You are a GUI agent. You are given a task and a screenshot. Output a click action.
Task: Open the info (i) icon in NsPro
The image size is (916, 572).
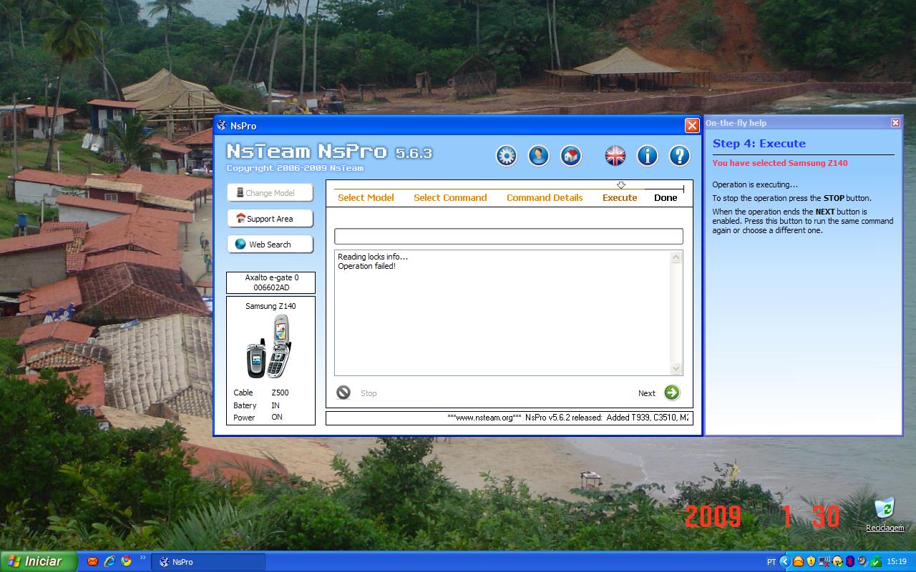pyautogui.click(x=648, y=156)
